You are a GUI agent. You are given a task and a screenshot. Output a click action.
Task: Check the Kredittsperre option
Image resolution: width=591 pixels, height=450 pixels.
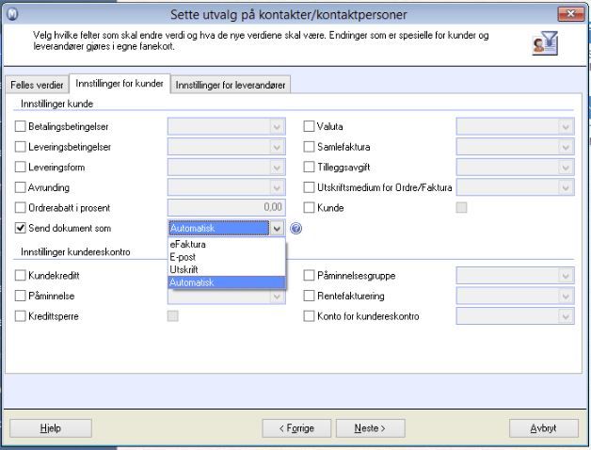[x=21, y=316]
